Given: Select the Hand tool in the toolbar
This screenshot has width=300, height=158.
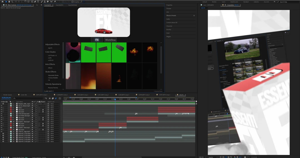Looking at the screenshot, I should coord(9,2).
